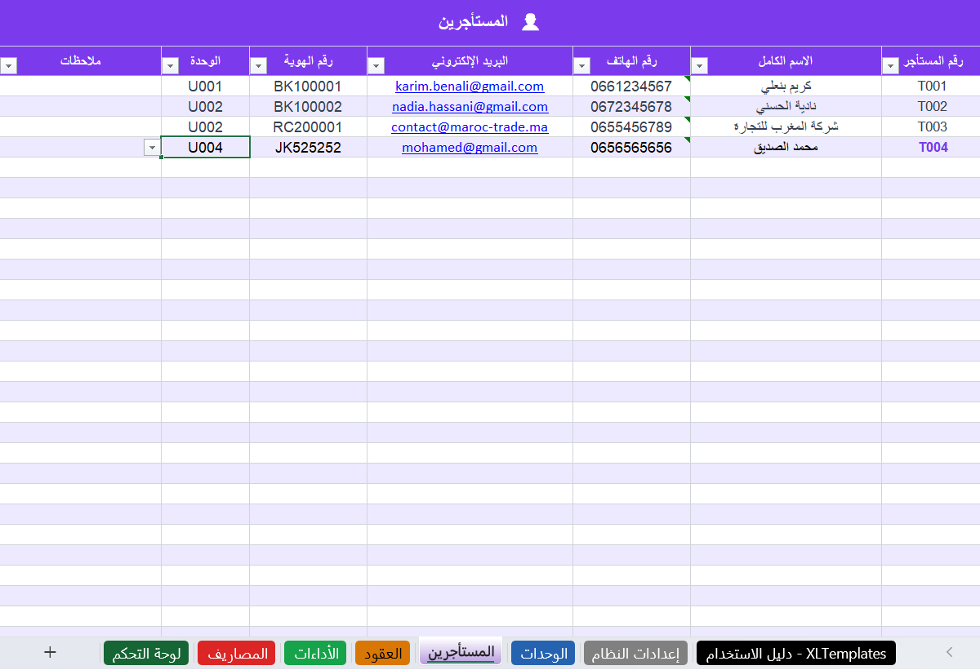
Task: Open the mohamed@gmail.com email link
Action: 470,147
